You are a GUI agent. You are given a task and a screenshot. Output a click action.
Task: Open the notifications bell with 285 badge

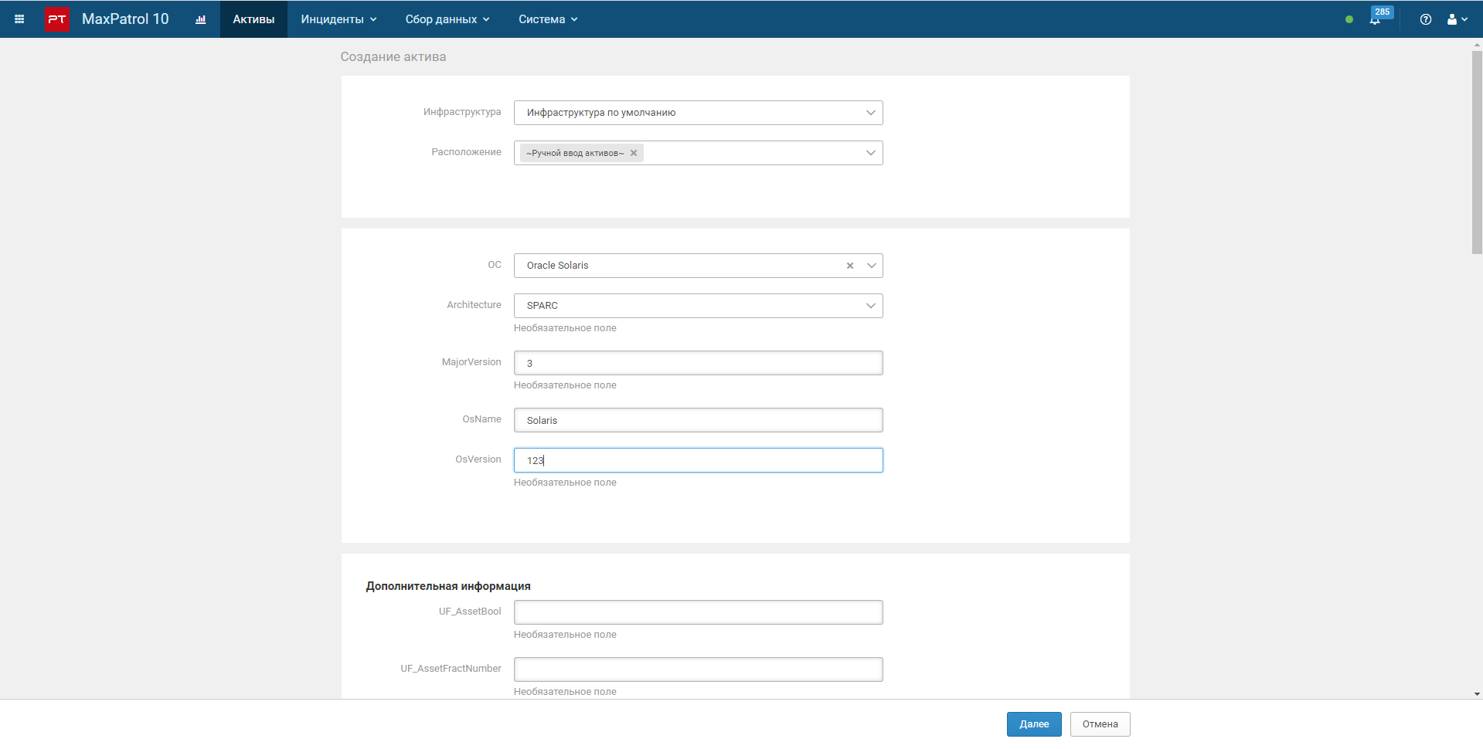1376,19
